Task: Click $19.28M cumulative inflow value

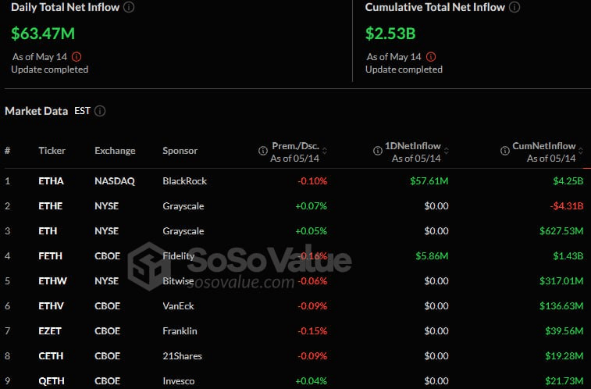Action: (x=564, y=356)
